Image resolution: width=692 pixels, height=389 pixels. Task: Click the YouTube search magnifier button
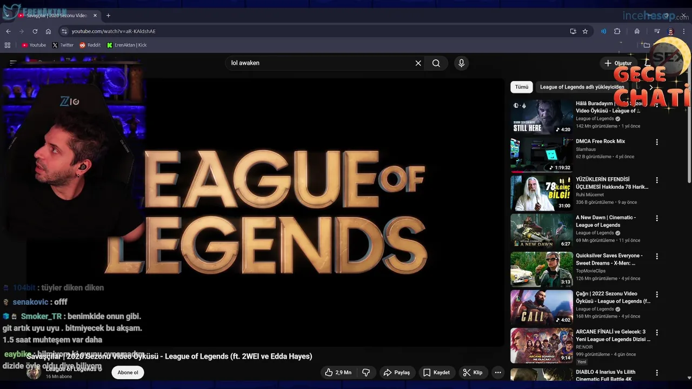pos(436,63)
